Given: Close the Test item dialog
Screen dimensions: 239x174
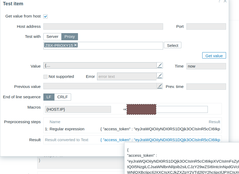Looking at the screenshot, I should point(225,1).
